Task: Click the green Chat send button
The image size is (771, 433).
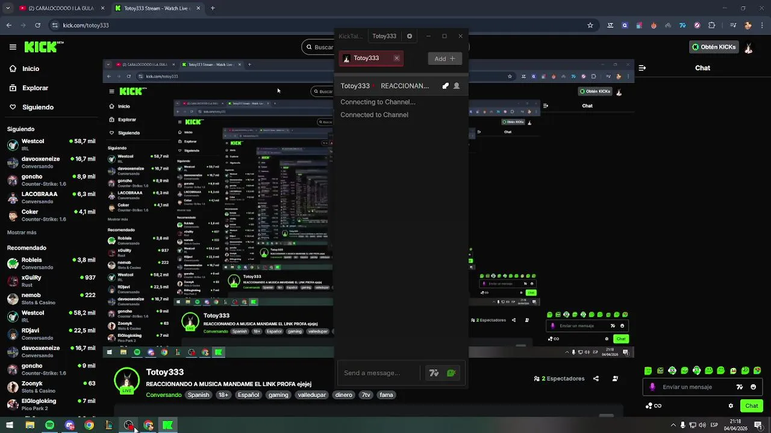Action: click(752, 406)
